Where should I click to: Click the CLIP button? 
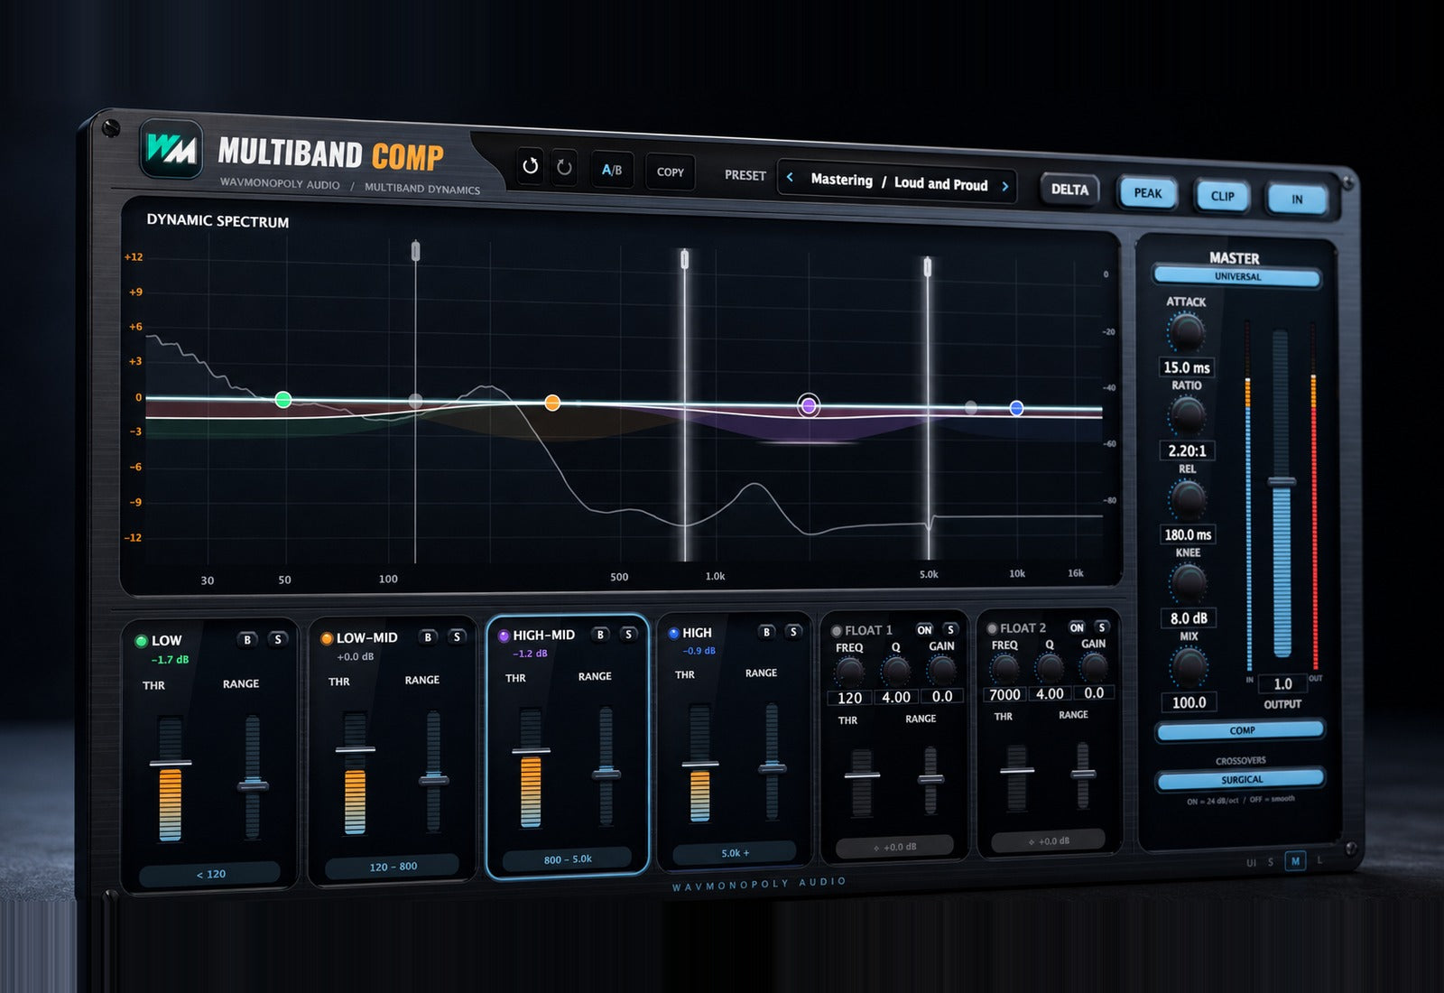tap(1223, 196)
